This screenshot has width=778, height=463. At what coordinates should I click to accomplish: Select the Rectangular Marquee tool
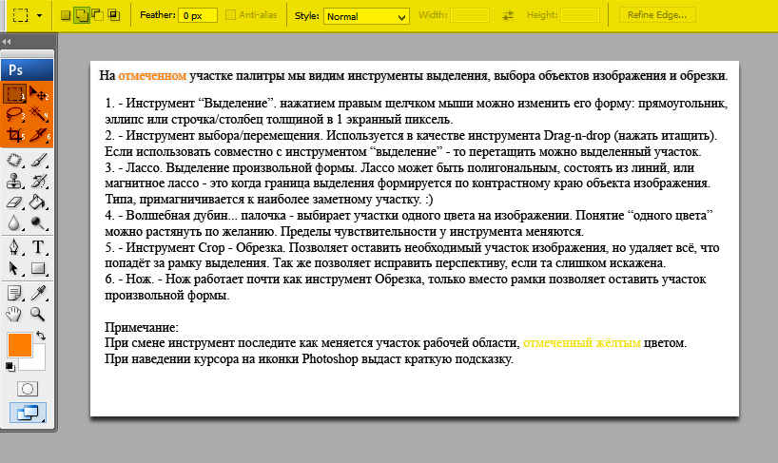tap(14, 93)
